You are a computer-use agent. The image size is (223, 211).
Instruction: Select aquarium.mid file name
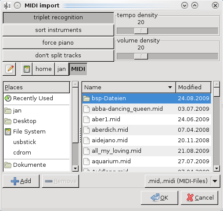(111, 162)
